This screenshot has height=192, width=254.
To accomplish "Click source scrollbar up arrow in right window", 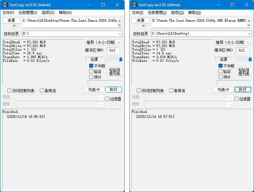I will 249,21.
